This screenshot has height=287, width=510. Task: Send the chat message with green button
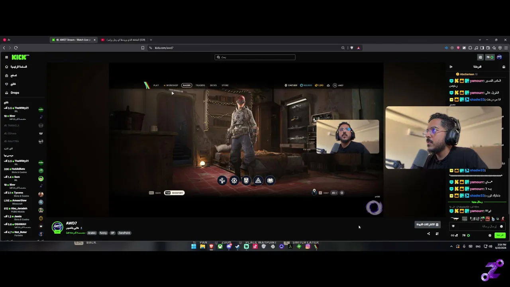[x=500, y=235]
